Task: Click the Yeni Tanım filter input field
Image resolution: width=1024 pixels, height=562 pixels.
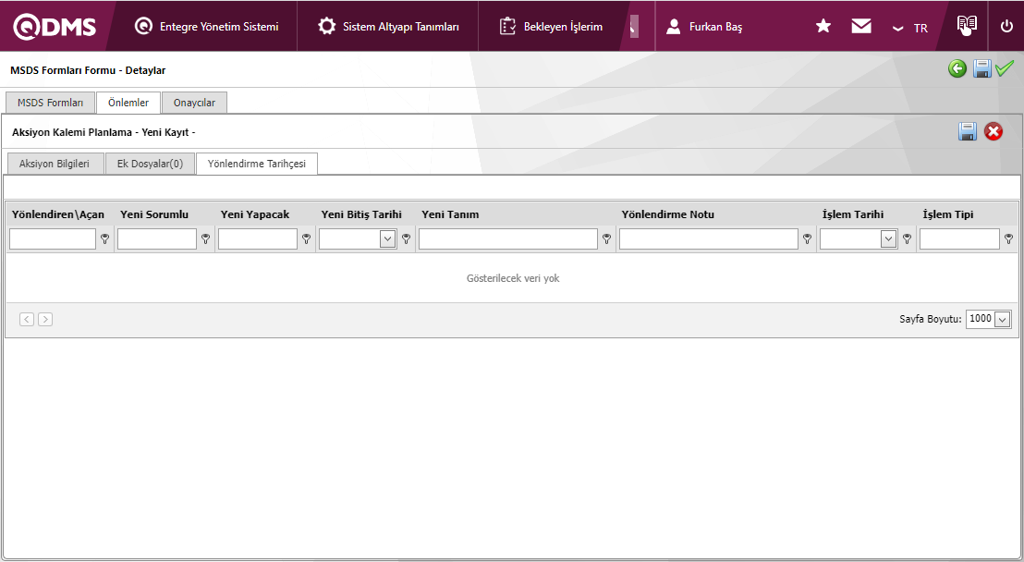Action: coord(507,239)
